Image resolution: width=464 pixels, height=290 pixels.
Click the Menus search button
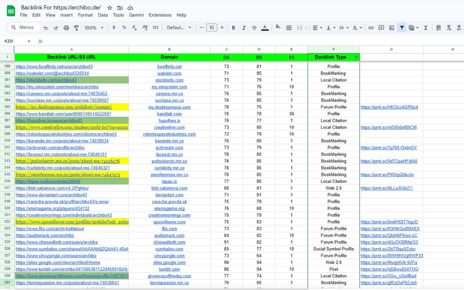pos(22,28)
